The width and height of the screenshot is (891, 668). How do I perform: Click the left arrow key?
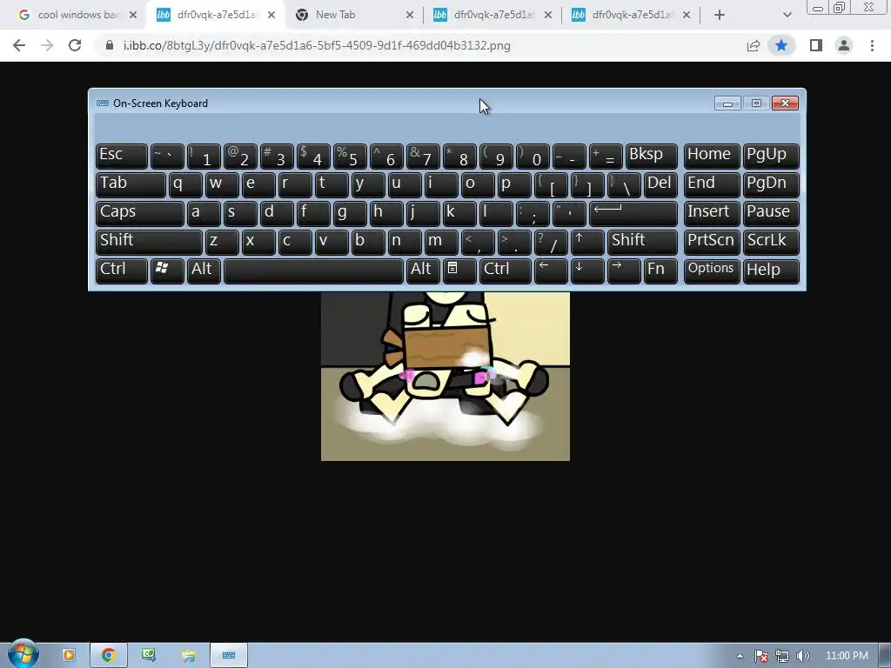[x=551, y=271]
